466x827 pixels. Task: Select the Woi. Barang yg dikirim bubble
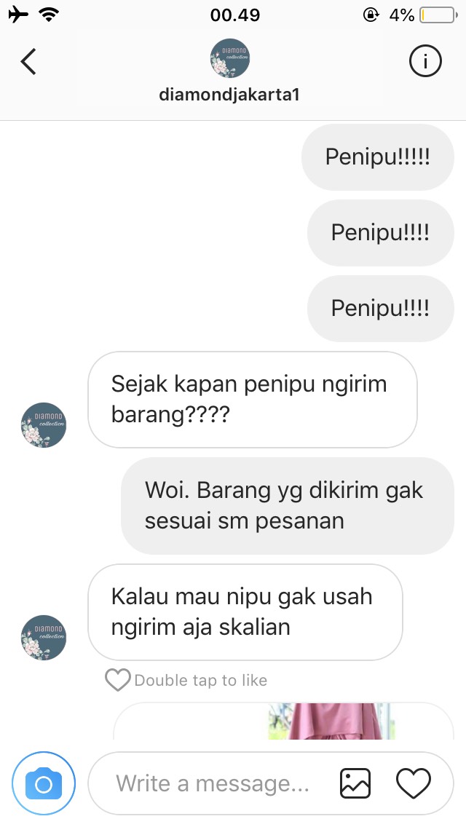(x=288, y=506)
